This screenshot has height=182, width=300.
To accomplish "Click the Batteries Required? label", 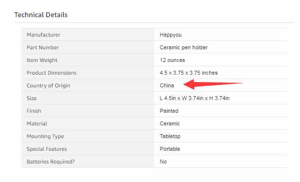I will 51,162.
